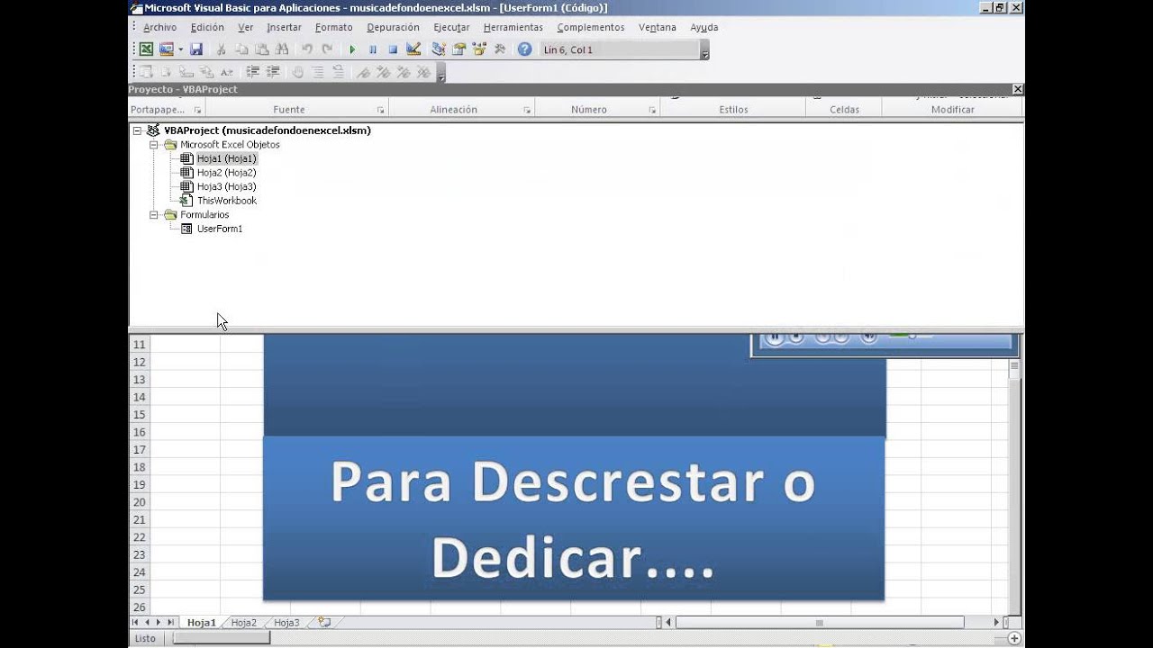Click the Undo arrow icon

(x=307, y=49)
